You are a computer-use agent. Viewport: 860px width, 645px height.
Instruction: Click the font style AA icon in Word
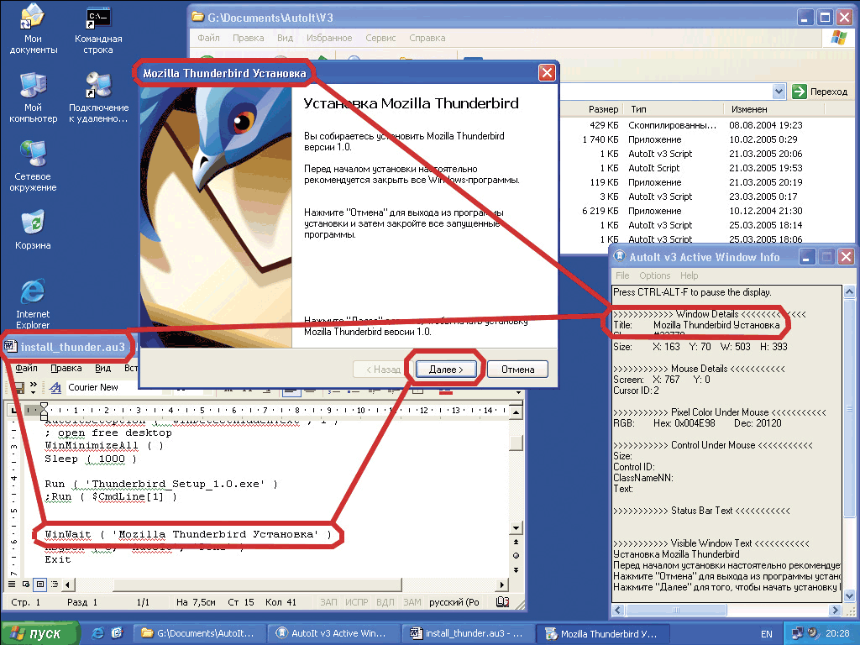pos(55,388)
